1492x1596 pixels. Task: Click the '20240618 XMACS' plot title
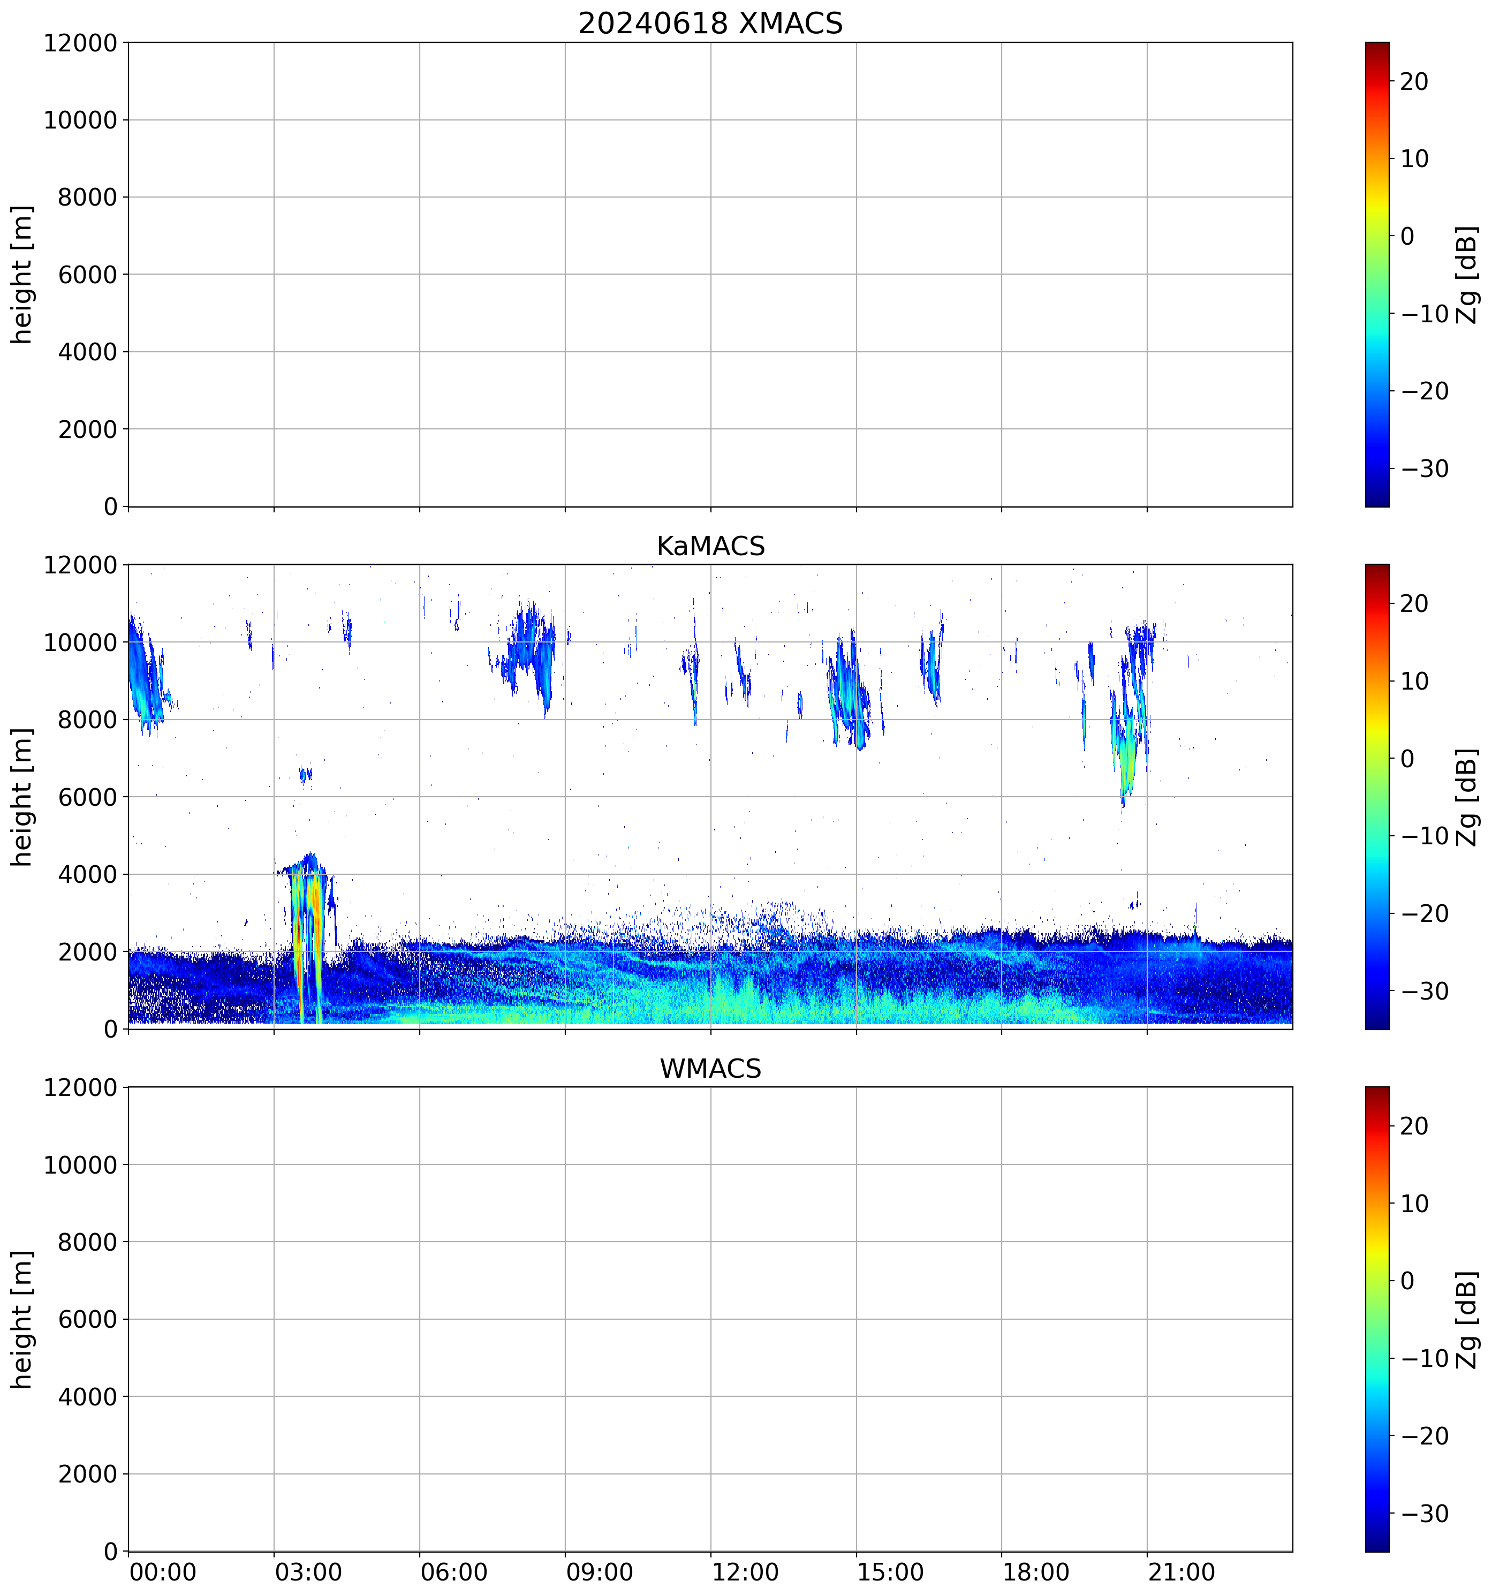coord(709,22)
